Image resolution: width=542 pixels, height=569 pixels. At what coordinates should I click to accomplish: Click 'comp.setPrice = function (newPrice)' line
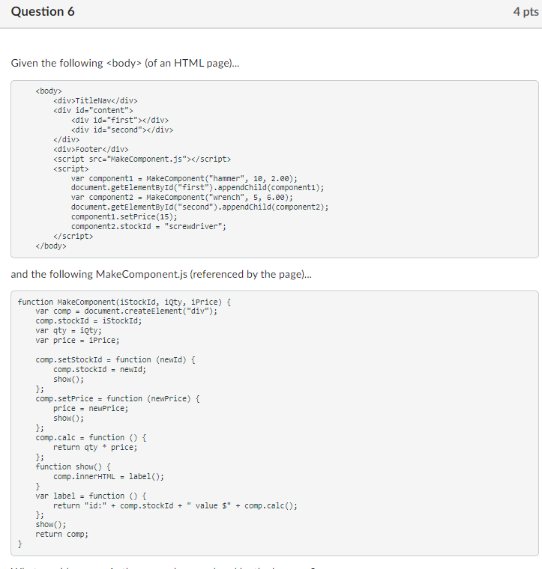pos(118,398)
